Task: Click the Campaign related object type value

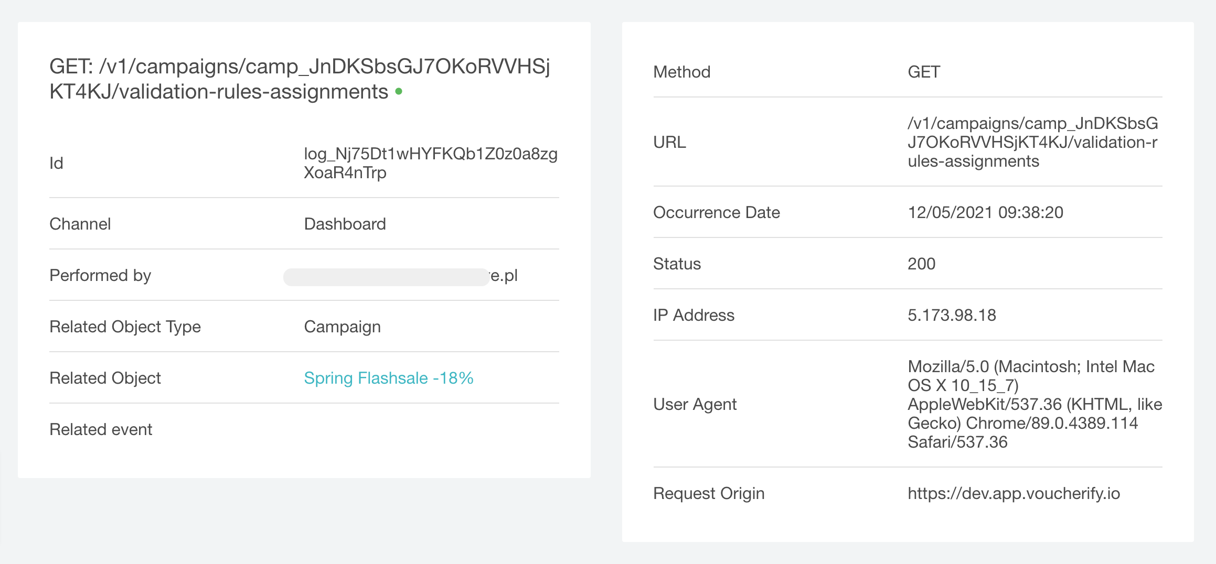Action: click(342, 327)
